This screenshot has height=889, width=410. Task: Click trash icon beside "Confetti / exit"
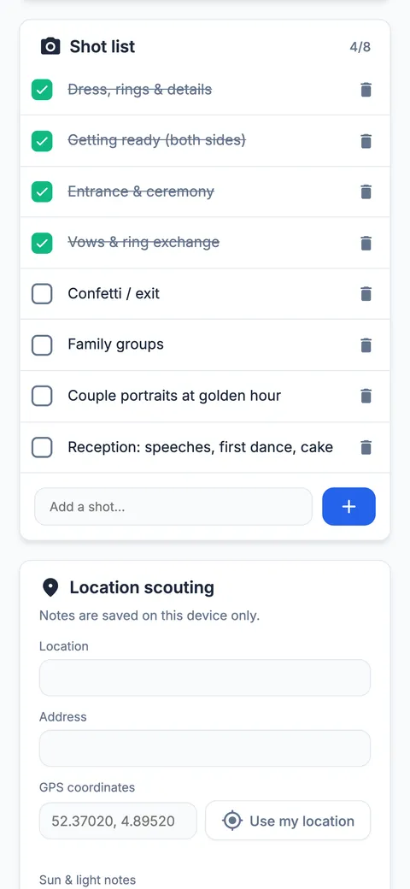click(366, 294)
